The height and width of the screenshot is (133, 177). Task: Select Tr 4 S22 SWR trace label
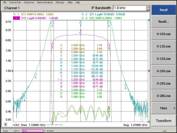101,18
